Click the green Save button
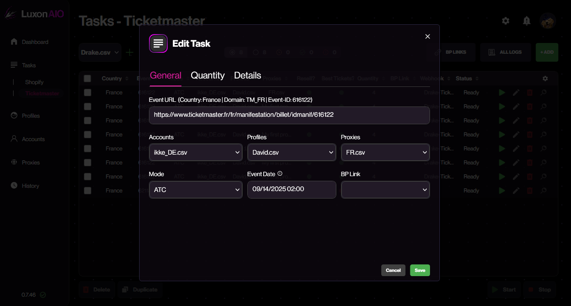Viewport: 571px width, 306px height. (x=420, y=270)
